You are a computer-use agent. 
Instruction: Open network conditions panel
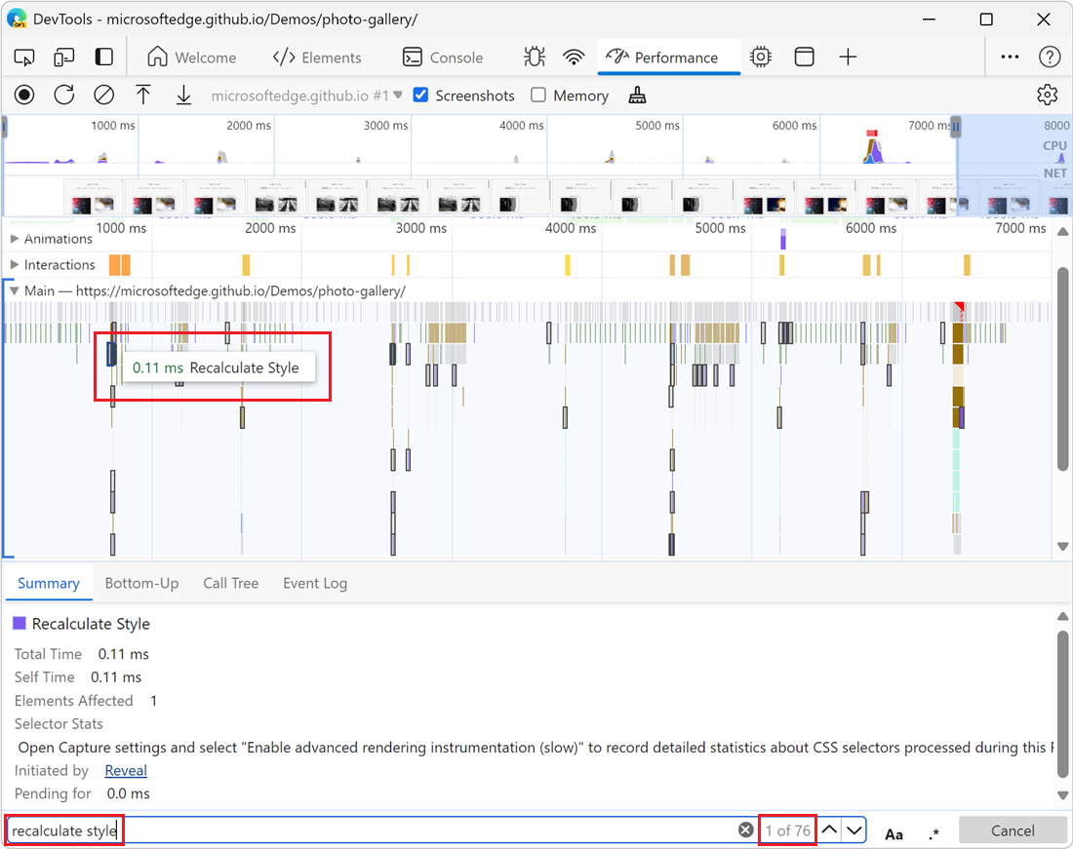point(574,57)
